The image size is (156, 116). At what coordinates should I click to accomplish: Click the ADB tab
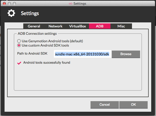100,26
